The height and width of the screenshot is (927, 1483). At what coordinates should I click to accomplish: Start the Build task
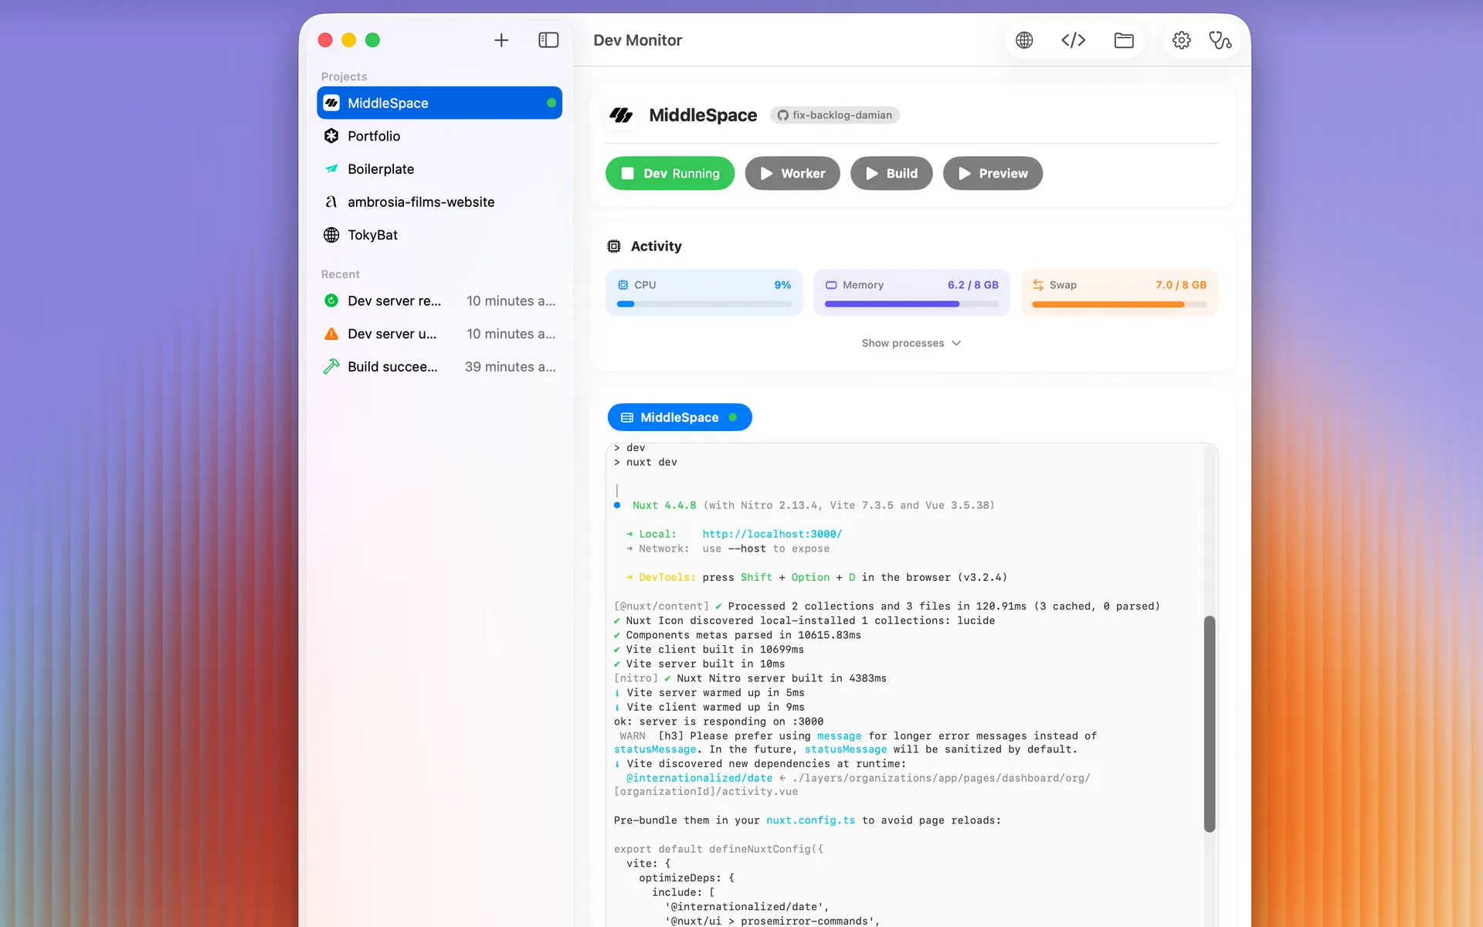(x=891, y=174)
